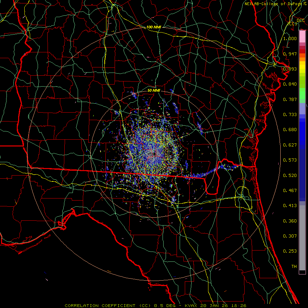Click the KVAX station identifier text
This screenshot has width=308, height=308.
[x=191, y=306]
